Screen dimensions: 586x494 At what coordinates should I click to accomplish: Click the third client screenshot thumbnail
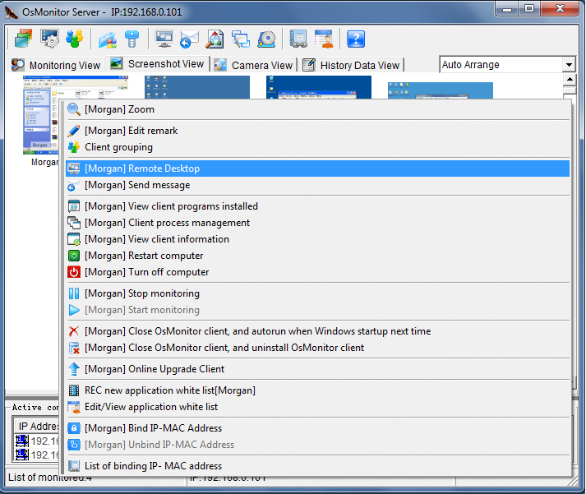tap(318, 87)
